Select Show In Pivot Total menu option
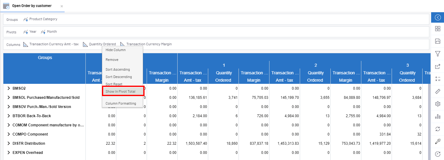Image resolution: width=444 pixels, height=160 pixels. pos(120,91)
